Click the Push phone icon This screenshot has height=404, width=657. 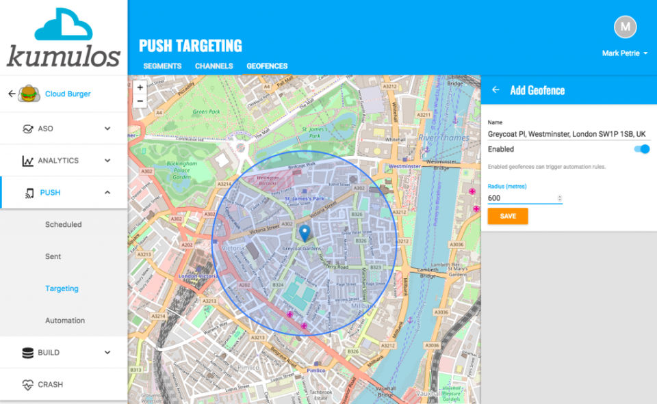tap(29, 193)
